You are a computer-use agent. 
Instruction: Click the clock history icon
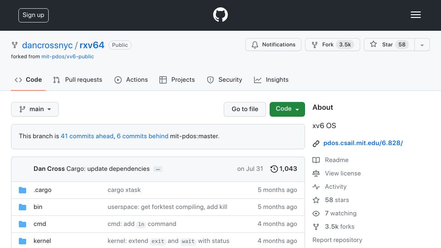(x=274, y=169)
